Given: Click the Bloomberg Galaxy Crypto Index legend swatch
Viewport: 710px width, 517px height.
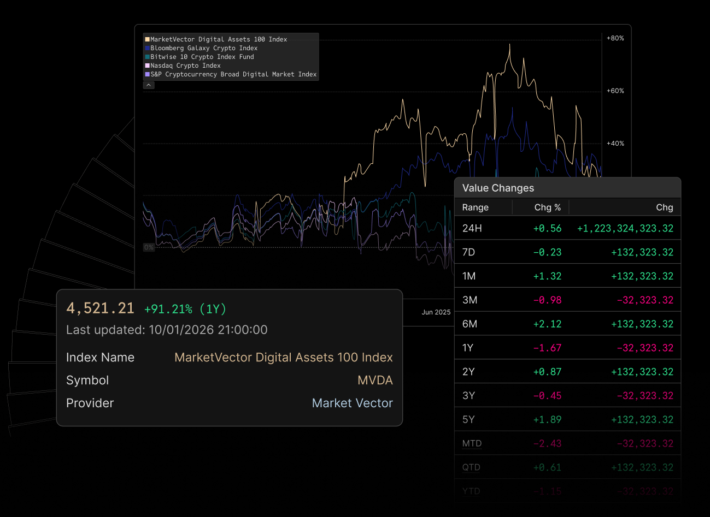Looking at the screenshot, I should [147, 48].
